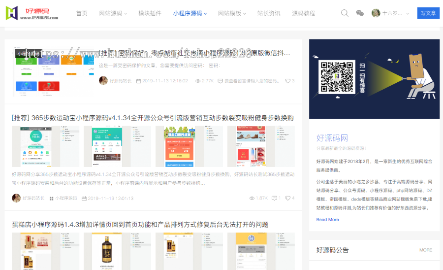
Task: Go to 首页 in the navigation
Action: 82,13
